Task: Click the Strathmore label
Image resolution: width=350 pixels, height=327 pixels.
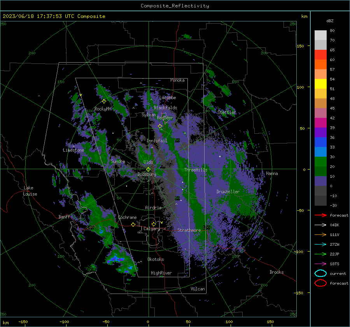Action: click(189, 230)
